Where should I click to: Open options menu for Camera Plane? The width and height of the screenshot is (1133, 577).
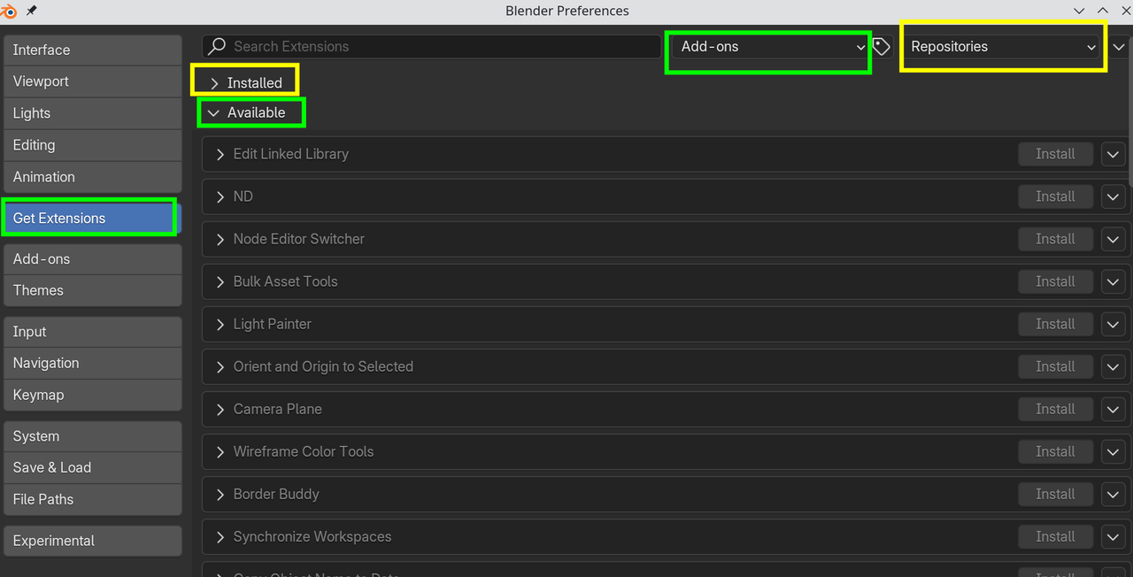coord(1114,409)
